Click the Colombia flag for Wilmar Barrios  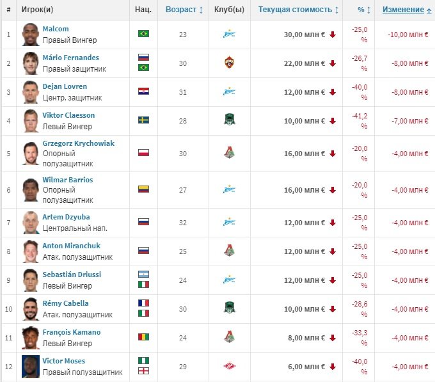click(143, 189)
